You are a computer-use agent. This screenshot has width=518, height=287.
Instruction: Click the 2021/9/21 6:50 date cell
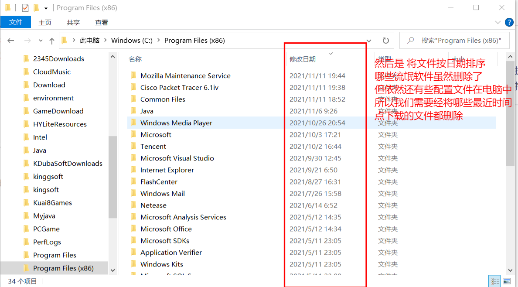(314, 170)
